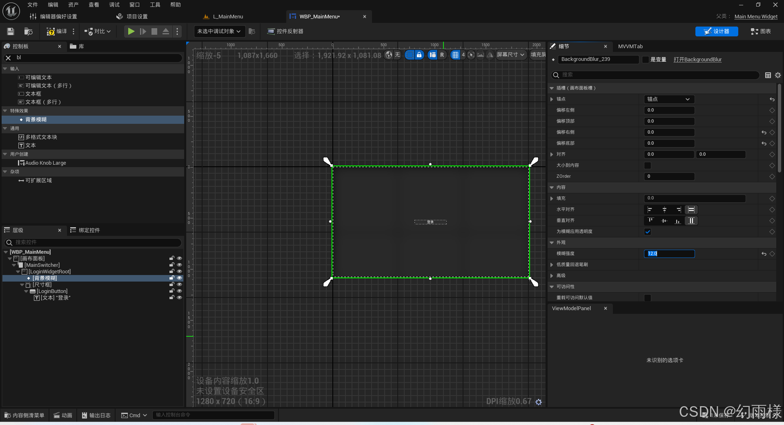784x425 pixels.
Task: Select horizontal fill alignment icon
Action: point(691,210)
